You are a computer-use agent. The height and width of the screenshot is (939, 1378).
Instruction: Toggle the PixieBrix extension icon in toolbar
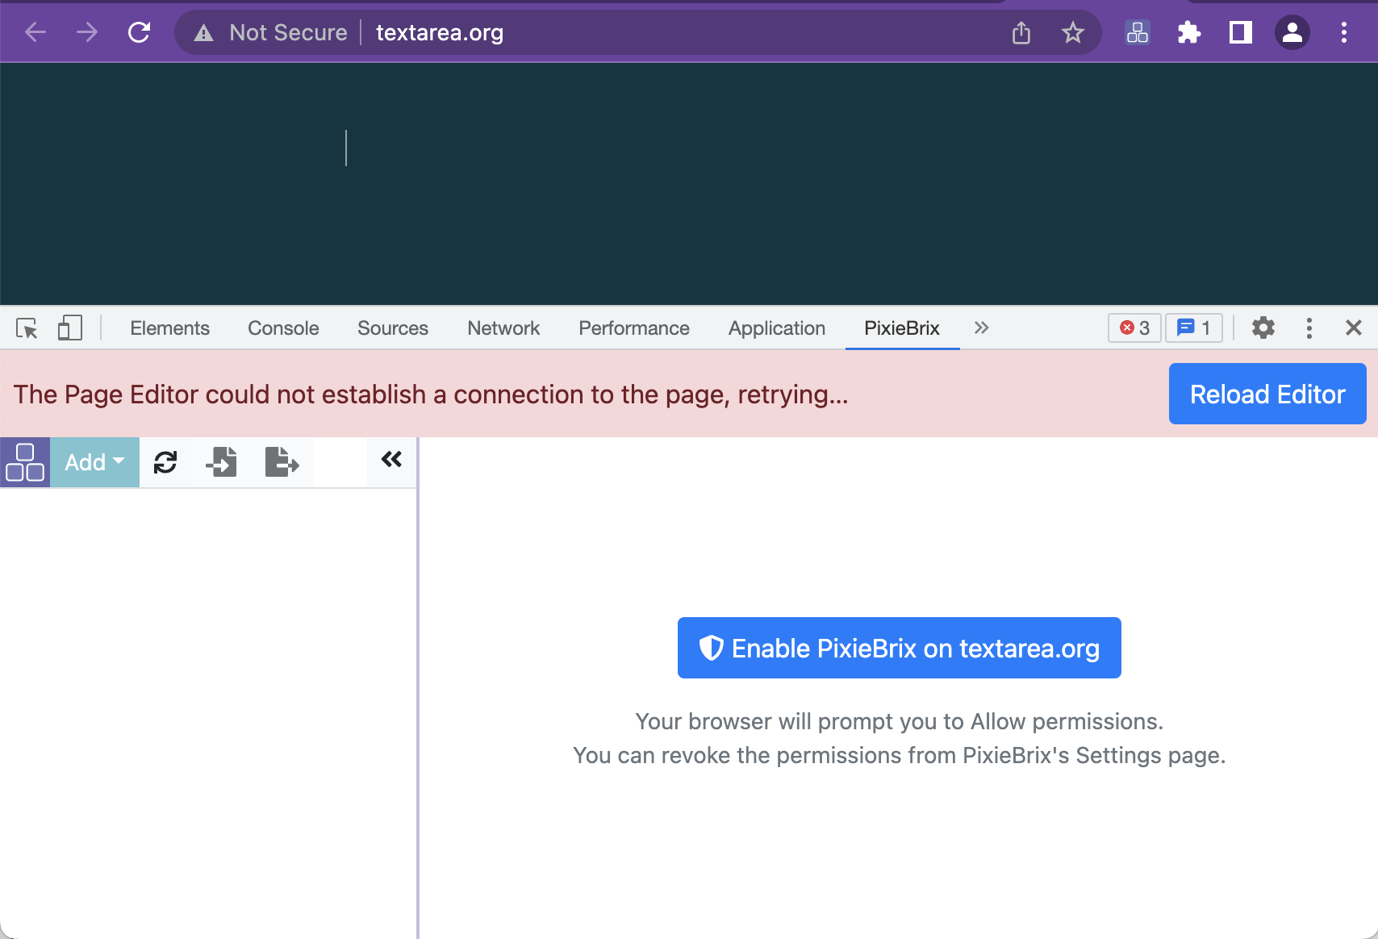pyautogui.click(x=1138, y=32)
